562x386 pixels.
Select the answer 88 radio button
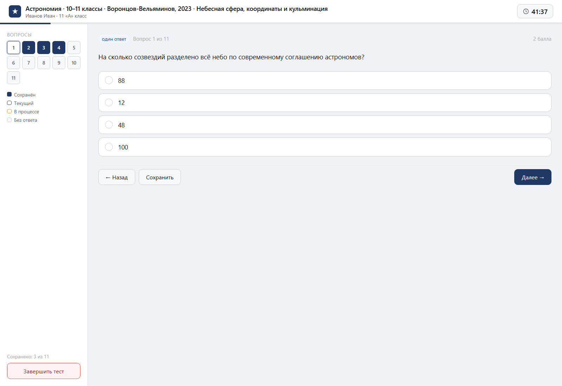pyautogui.click(x=109, y=80)
